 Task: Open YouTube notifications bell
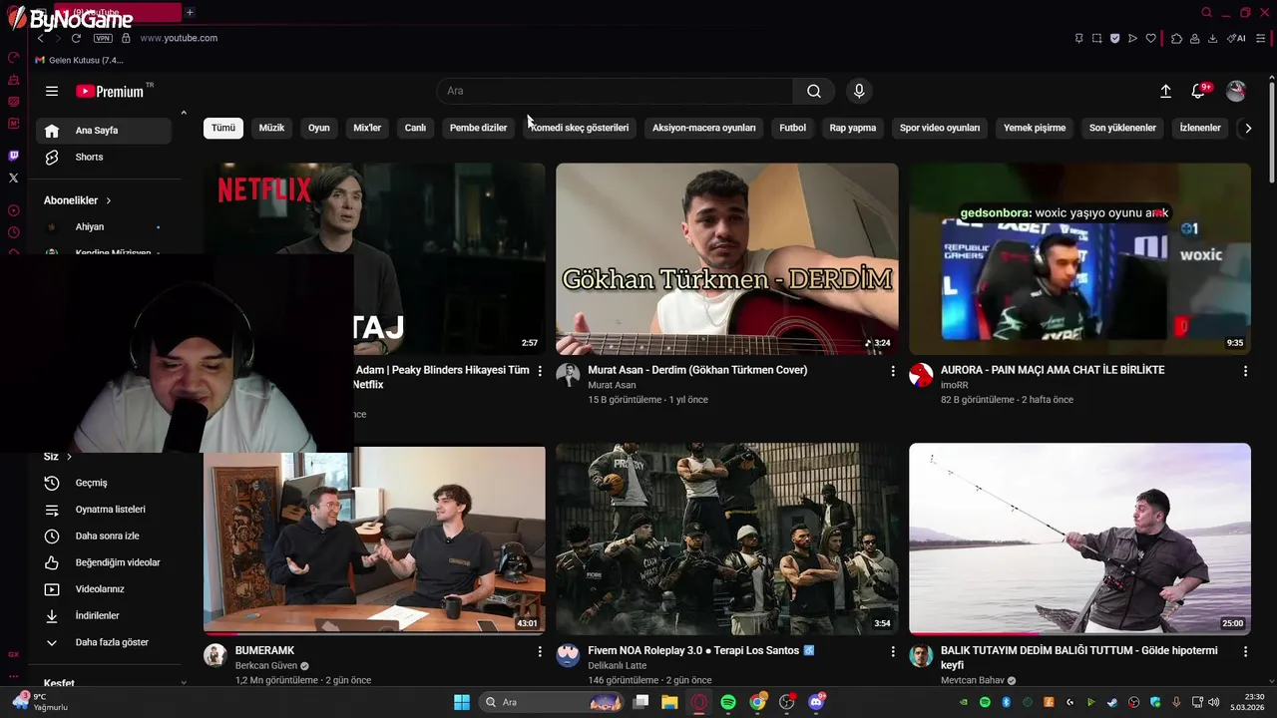(x=1199, y=91)
